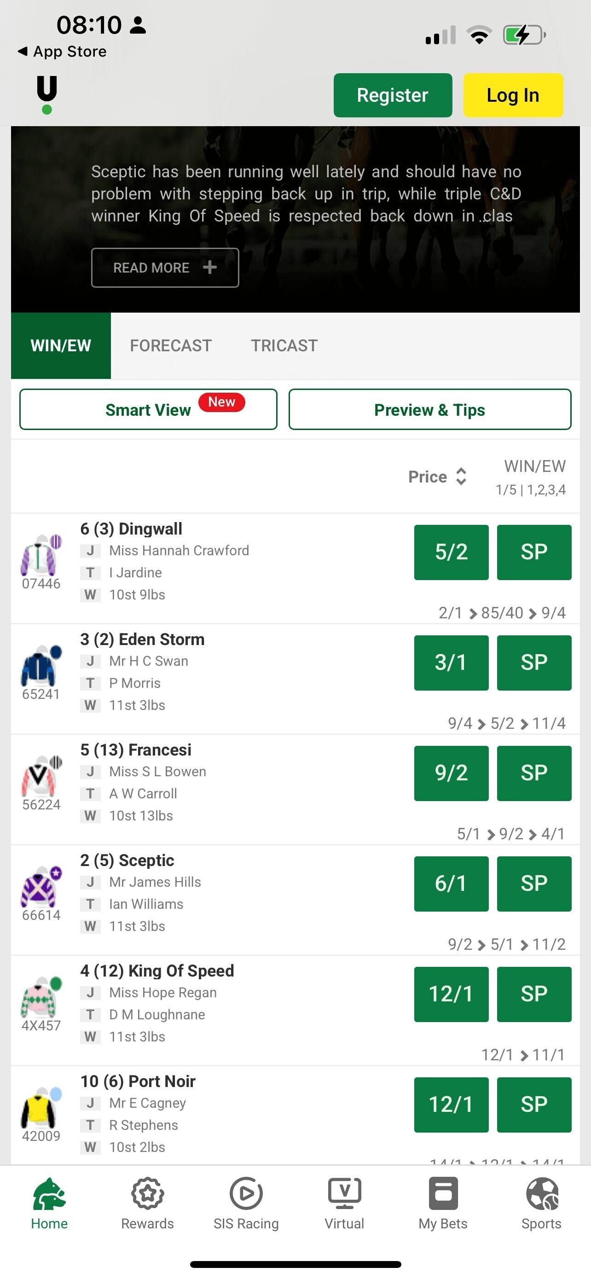Tap Port Noir's yellow silks icon

(x=41, y=1108)
